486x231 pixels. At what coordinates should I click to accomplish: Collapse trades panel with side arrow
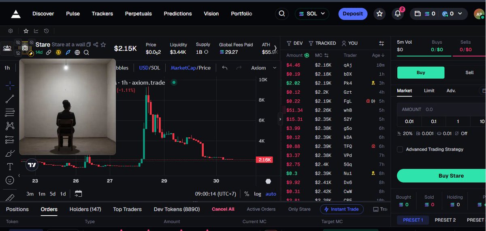tap(279, 119)
